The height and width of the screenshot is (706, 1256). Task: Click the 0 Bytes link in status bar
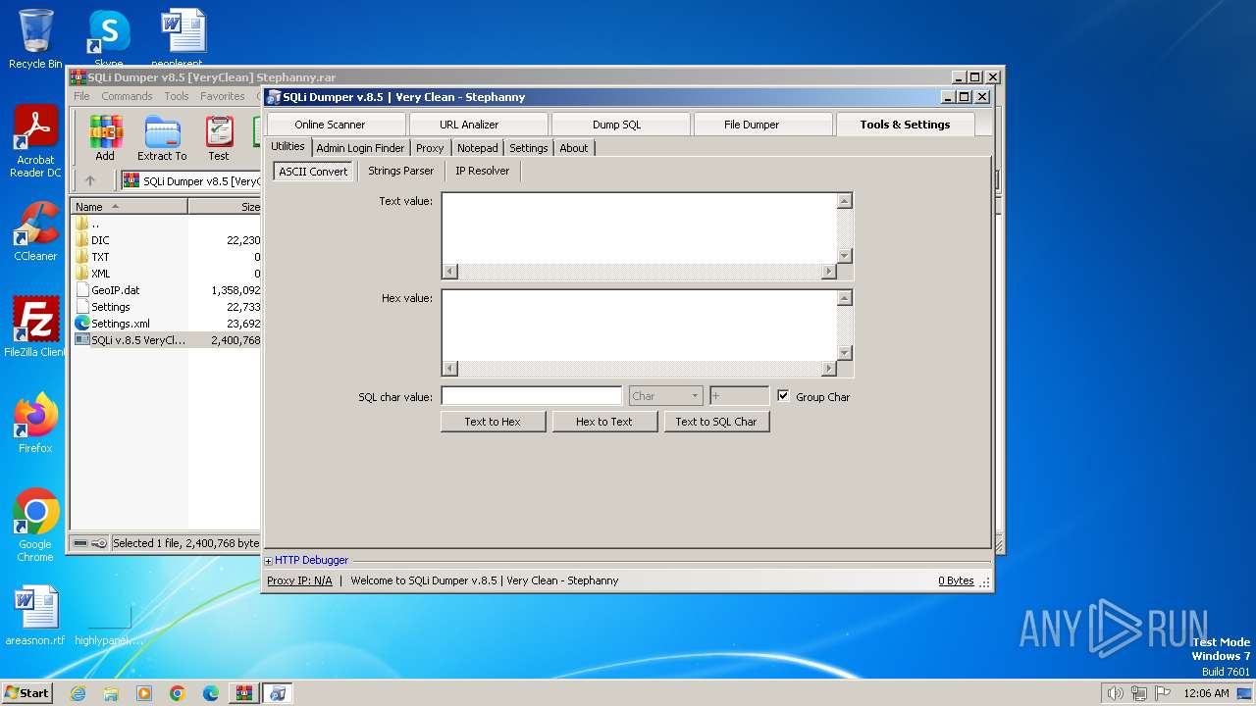coord(956,580)
